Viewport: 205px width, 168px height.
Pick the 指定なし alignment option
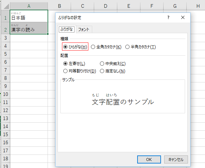point(102,71)
